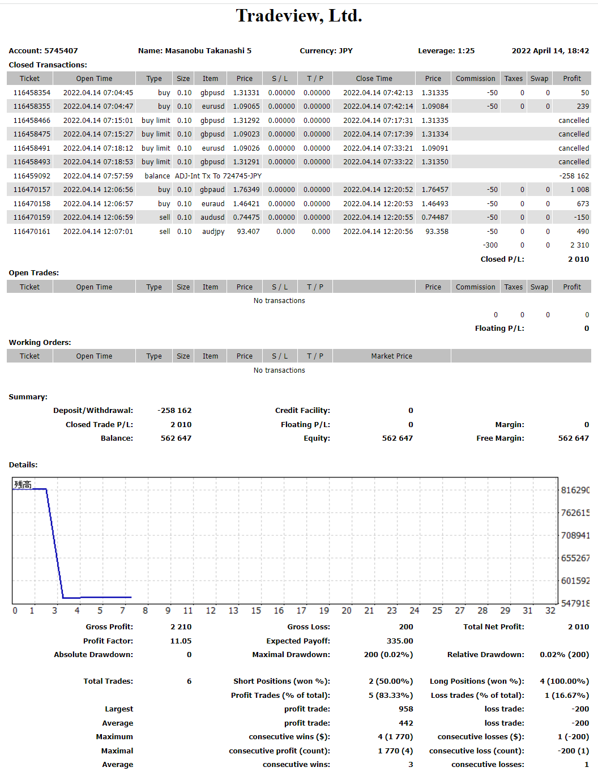Viewport: 598px width, 780px height.
Task: Click the Deposit/Withdrawal: label
Action: 93,411
